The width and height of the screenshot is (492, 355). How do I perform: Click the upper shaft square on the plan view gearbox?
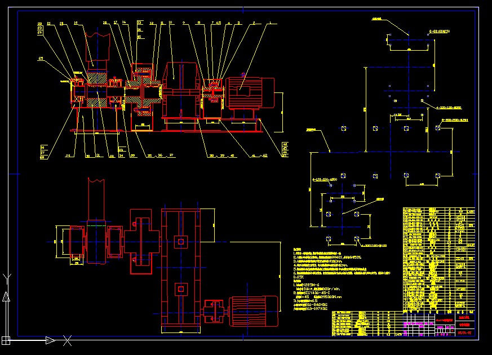(x=180, y=242)
